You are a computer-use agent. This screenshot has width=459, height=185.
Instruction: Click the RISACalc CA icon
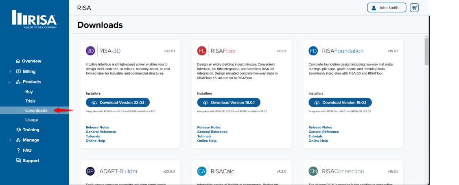202,171
